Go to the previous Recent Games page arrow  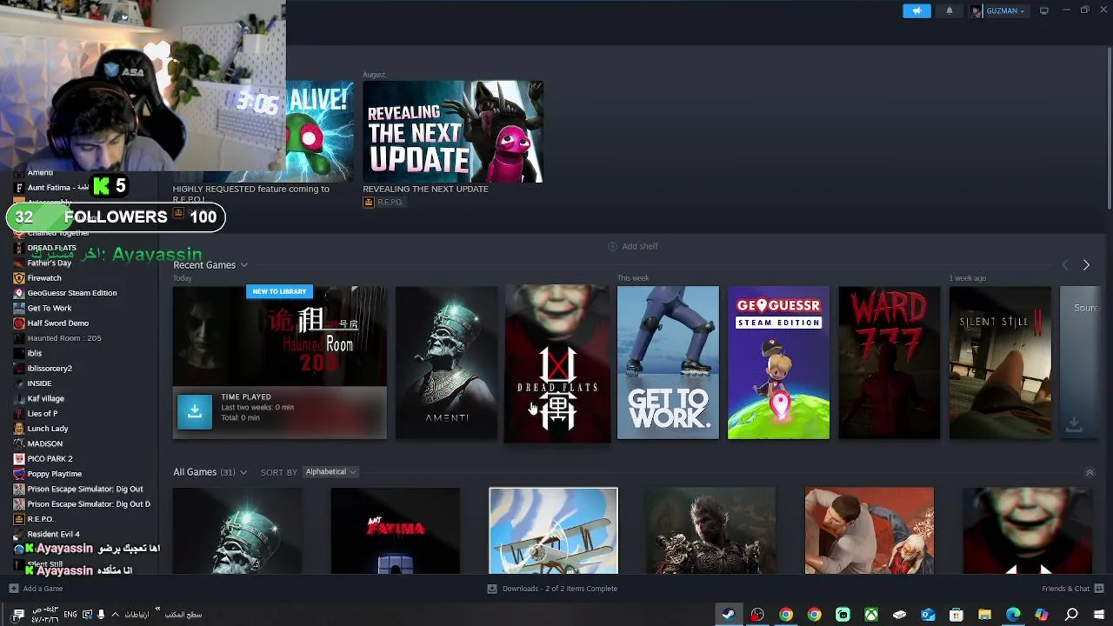[1065, 265]
